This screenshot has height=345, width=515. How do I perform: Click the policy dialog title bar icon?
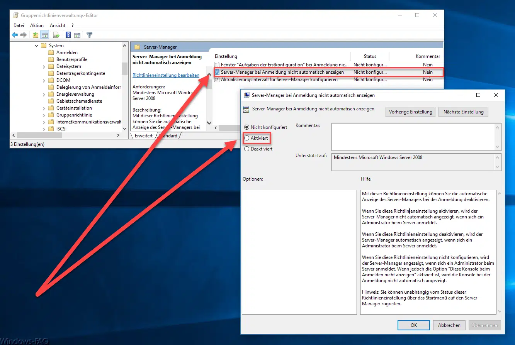point(246,95)
